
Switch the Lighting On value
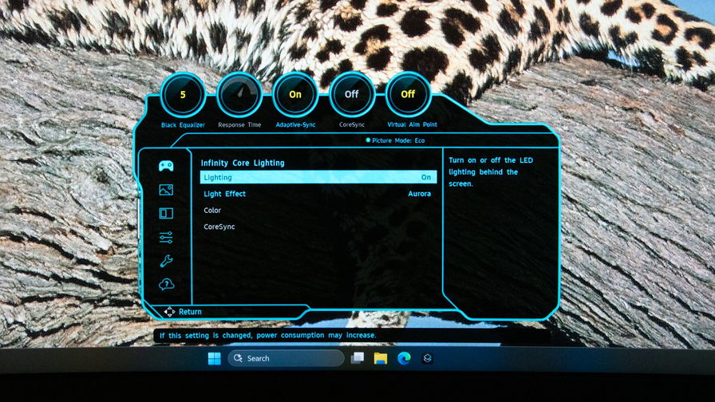tap(426, 177)
